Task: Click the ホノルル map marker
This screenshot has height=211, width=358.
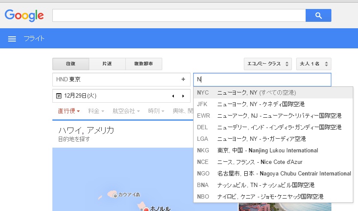Action: [146, 209]
